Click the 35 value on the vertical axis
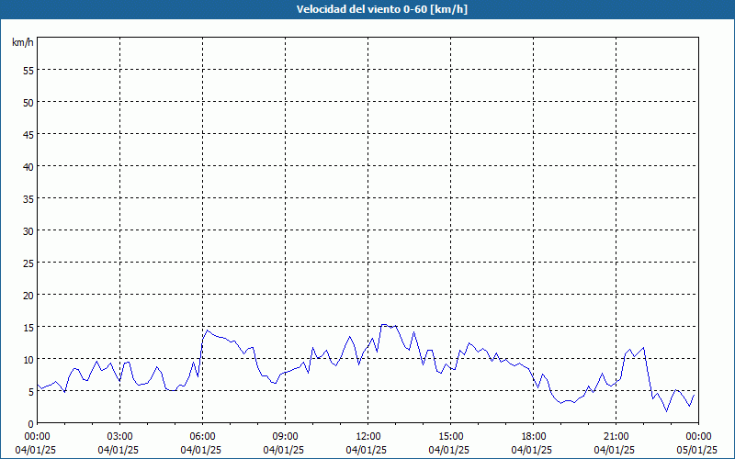Screen dimensions: 735x459 [x=28, y=198]
